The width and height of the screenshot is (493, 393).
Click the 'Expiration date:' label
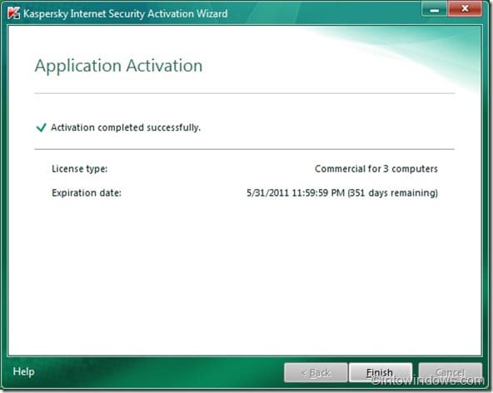pos(87,192)
